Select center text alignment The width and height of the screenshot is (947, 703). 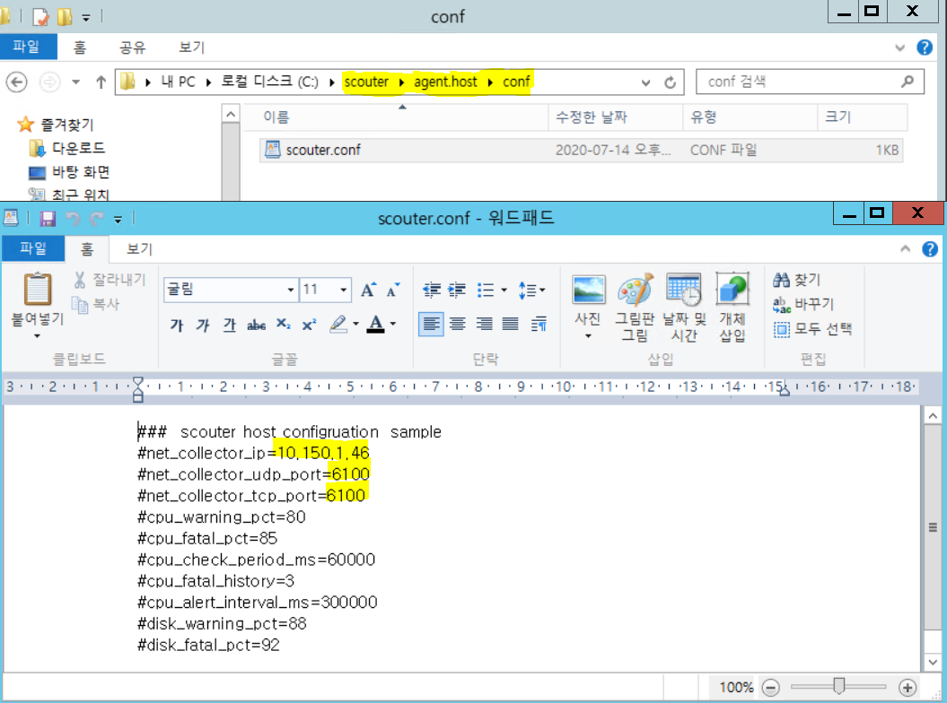457,325
